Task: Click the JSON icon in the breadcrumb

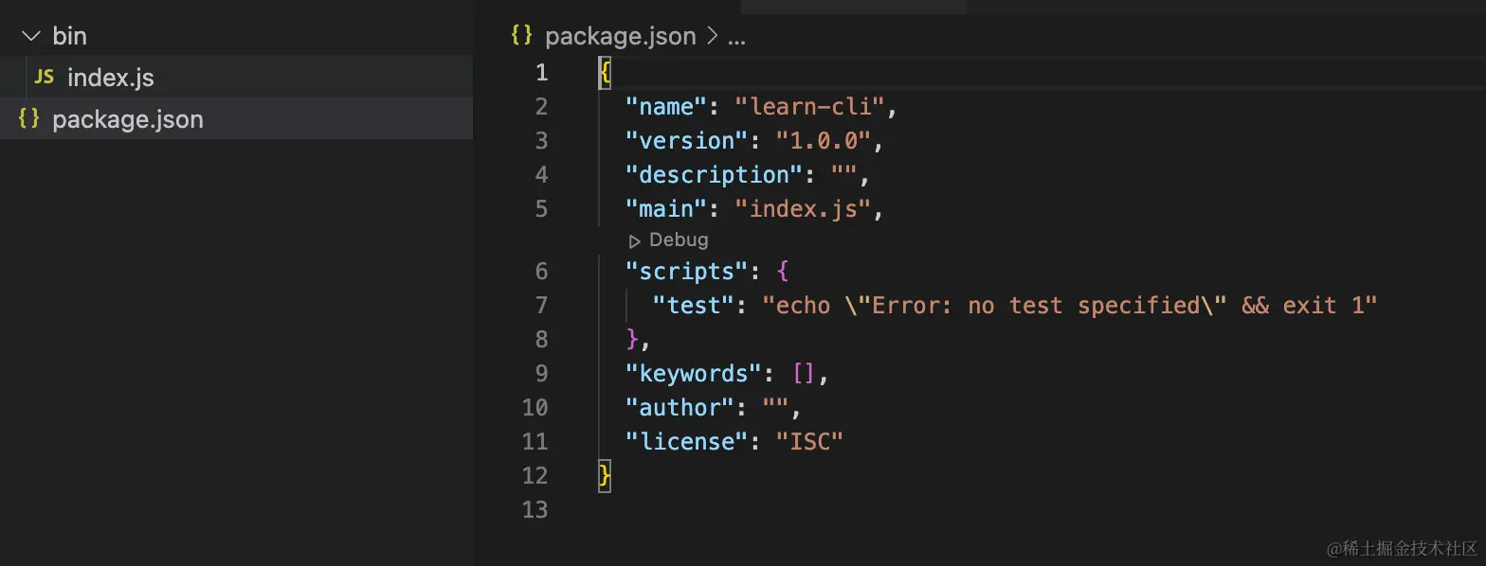Action: pos(521,37)
